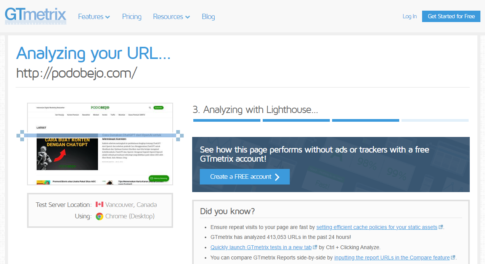The image size is (485, 264).
Task: Click the GTmetrix logo
Action: click(35, 16)
